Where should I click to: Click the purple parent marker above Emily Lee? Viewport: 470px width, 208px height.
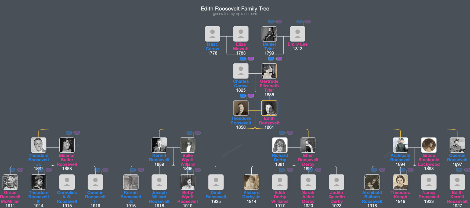pyautogui.click(x=308, y=21)
